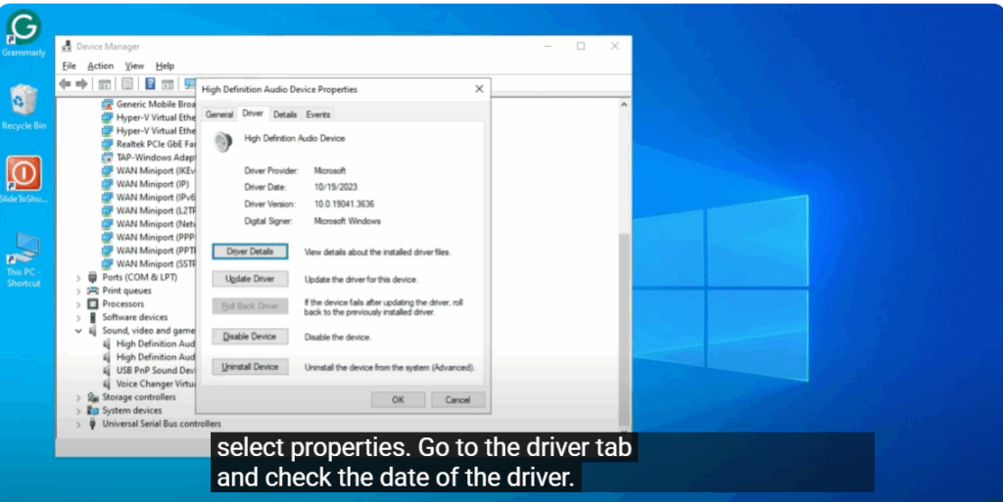Select the Driver tab

[253, 114]
